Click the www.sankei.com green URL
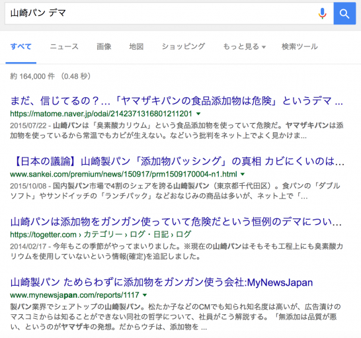This screenshot has width=361, height=338. tap(124, 174)
